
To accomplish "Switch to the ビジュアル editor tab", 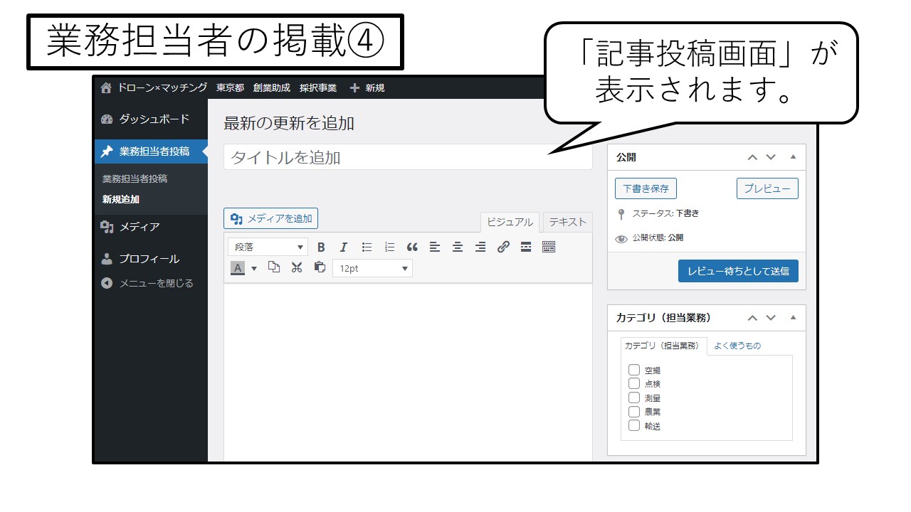I will point(510,222).
